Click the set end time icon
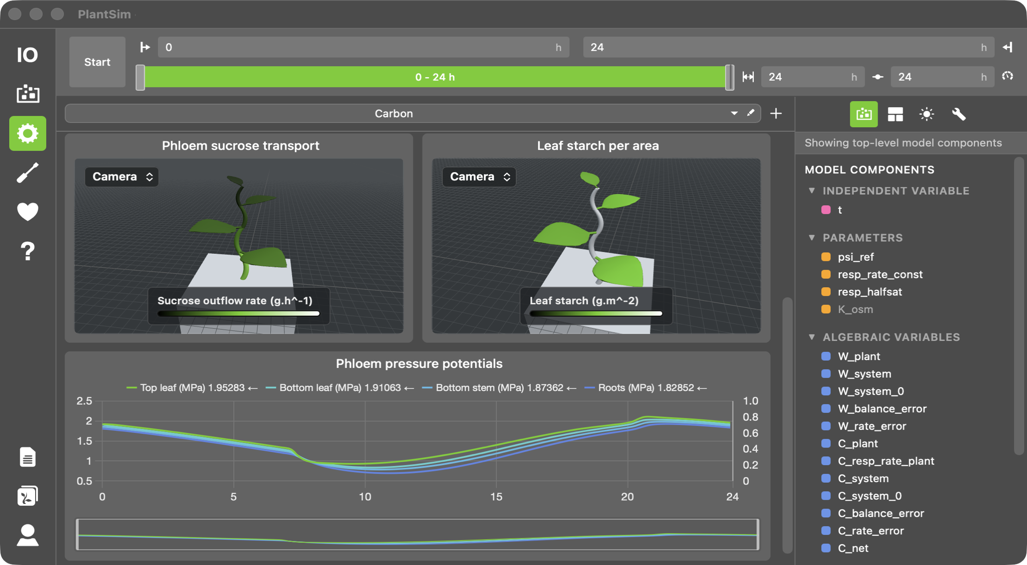Screen dimensions: 1027x565 coord(1008,47)
